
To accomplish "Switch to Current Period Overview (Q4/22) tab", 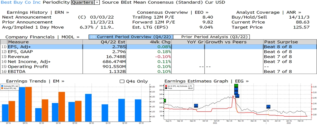I will coord(131,37).
